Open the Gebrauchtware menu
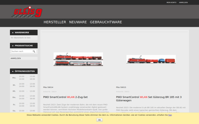This screenshot has width=199, height=124. (x=106, y=22)
